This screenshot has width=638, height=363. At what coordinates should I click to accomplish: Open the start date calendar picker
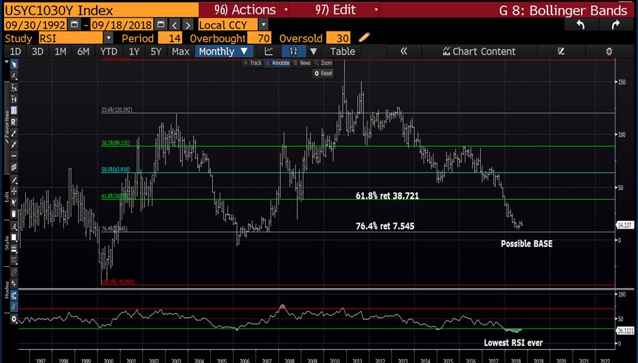(x=74, y=25)
